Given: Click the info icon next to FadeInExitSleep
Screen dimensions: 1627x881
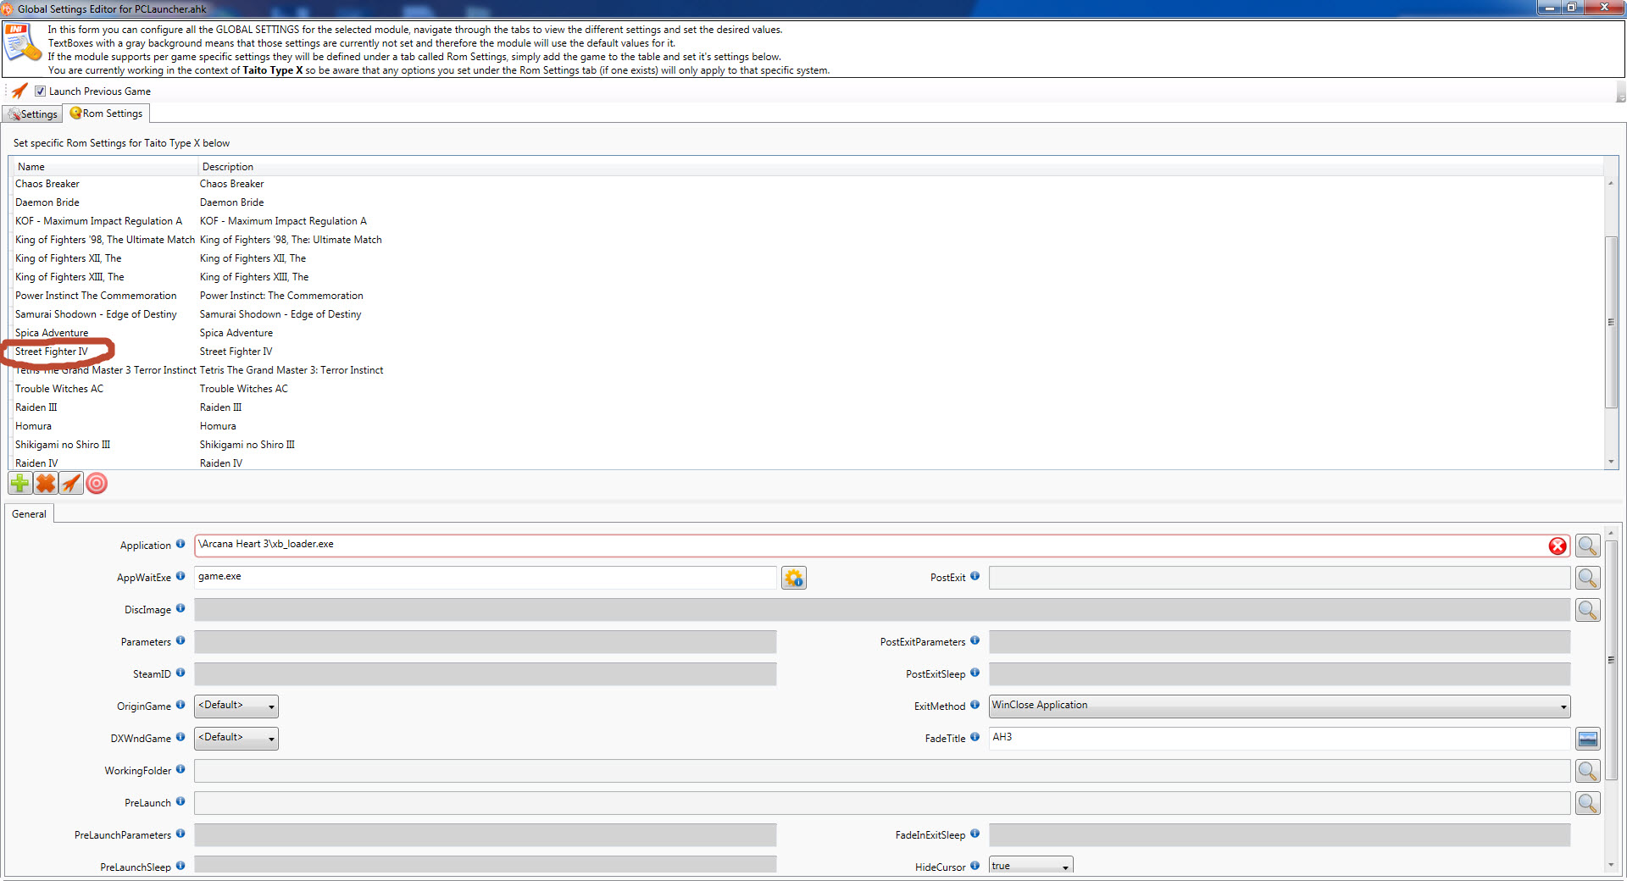Looking at the screenshot, I should 975,834.
